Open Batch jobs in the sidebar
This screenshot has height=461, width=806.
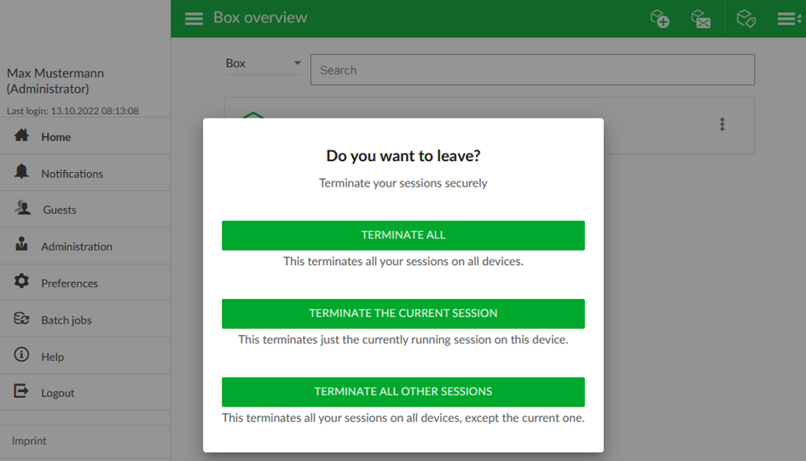[x=85, y=320]
